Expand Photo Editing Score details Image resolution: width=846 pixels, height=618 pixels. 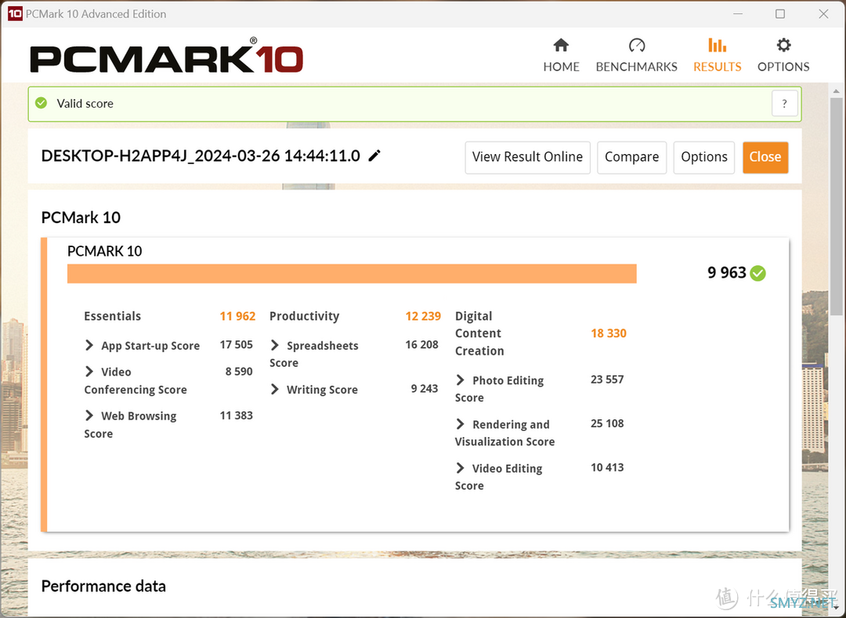[461, 380]
